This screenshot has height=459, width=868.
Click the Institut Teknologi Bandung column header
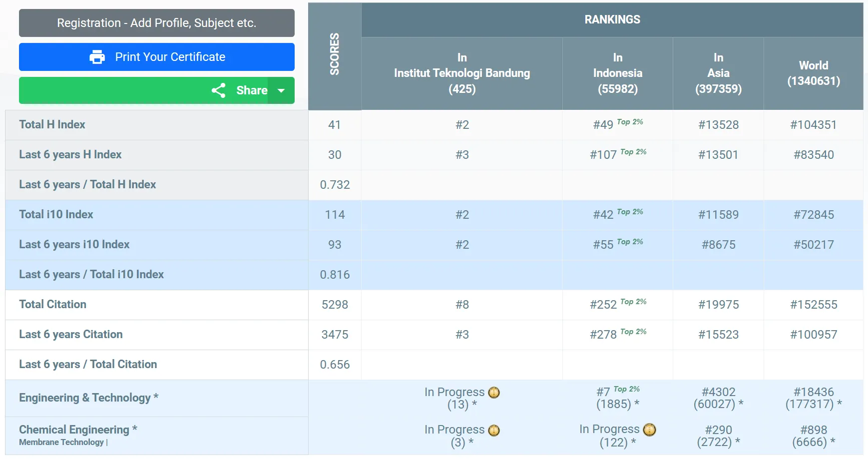tap(462, 73)
